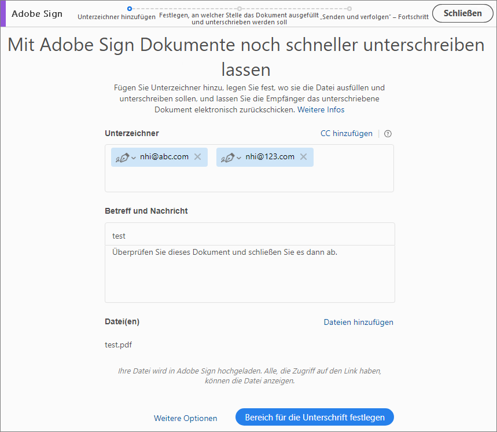497x432 pixels.
Task: Click the subject field containing test
Action: tap(249, 236)
